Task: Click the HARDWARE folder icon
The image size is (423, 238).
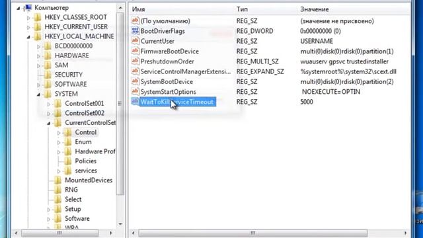Action: [48, 56]
